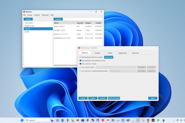
Task: Launch Microsoft Edge from the taskbar
Action: click(62, 120)
